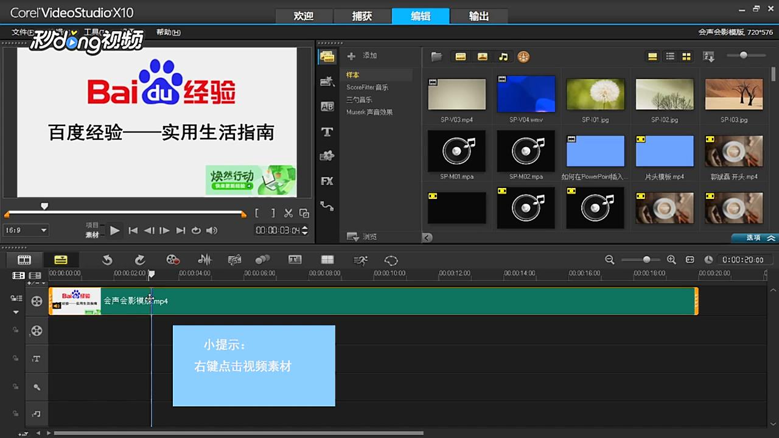Sort clips in the library
Viewport: 779px width, 438px height.
point(708,57)
